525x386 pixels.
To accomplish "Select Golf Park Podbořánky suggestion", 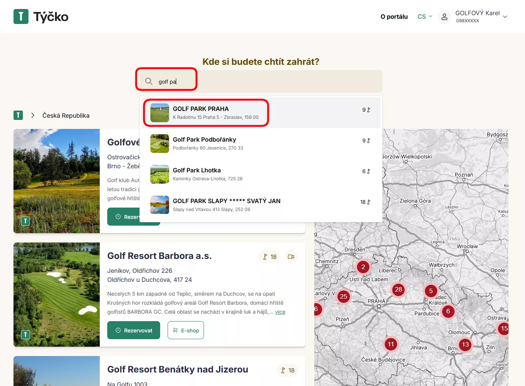I will pyautogui.click(x=261, y=144).
